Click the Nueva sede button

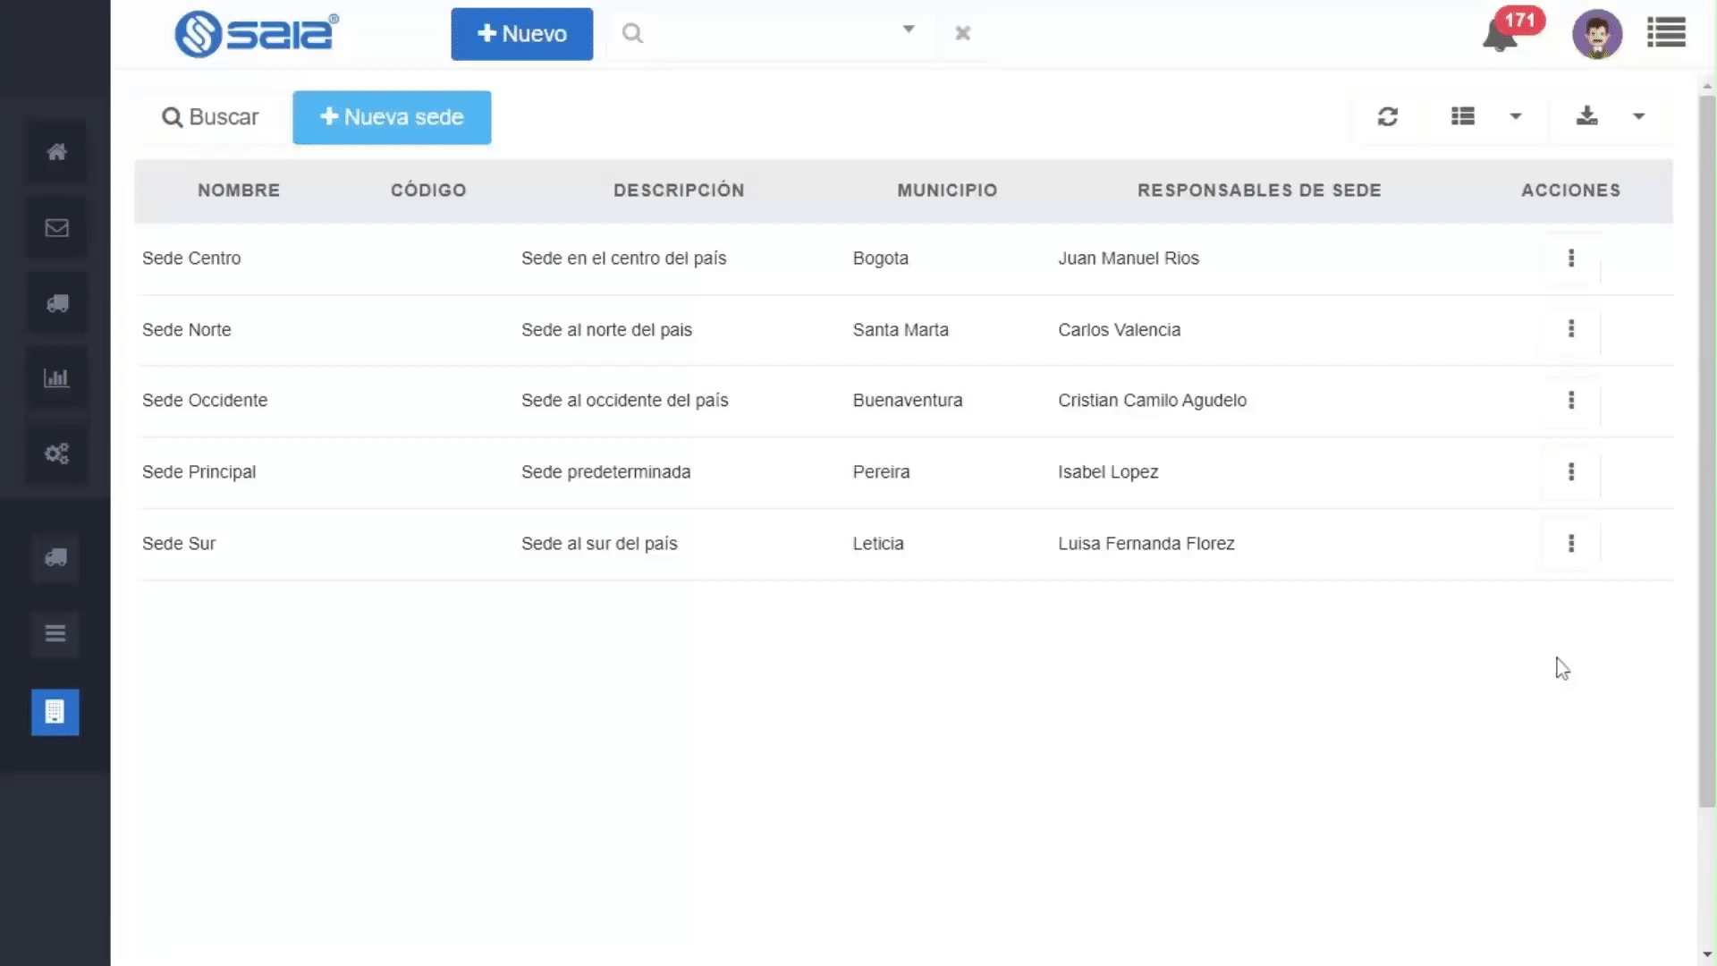click(x=392, y=117)
